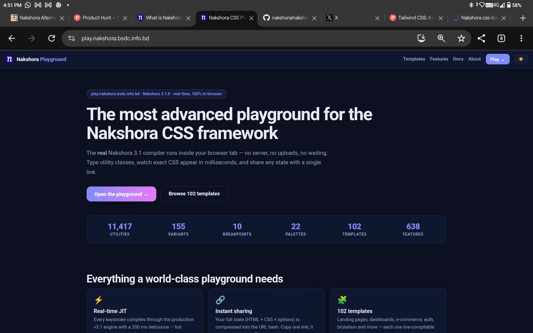Click the 102 templates card title
This screenshot has height=333, width=533.
click(355, 311)
